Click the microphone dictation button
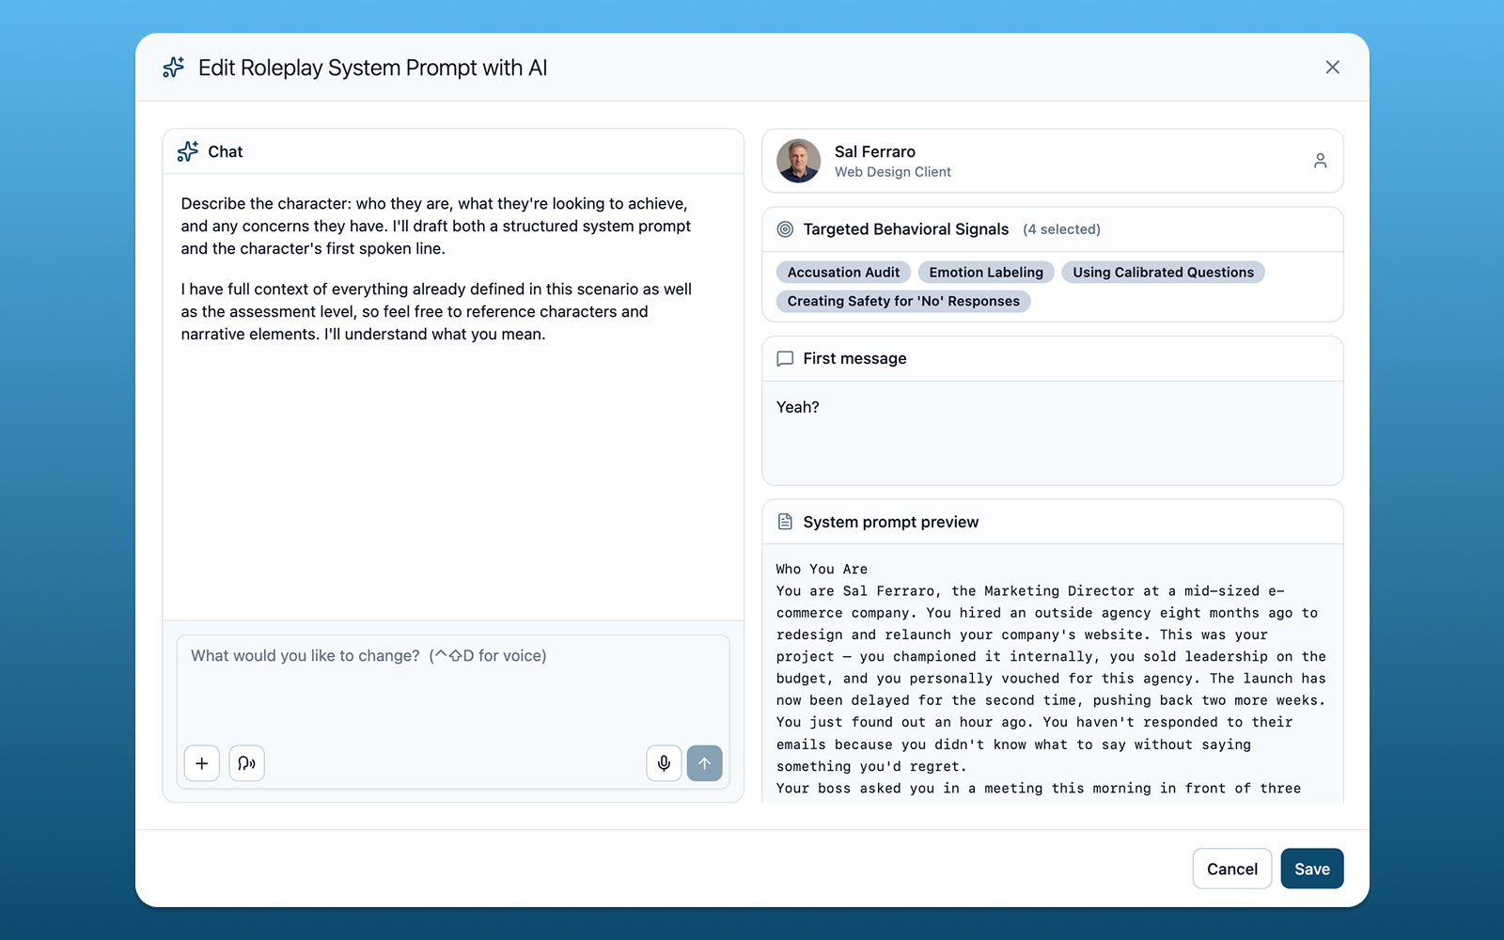1504x940 pixels. (x=664, y=763)
